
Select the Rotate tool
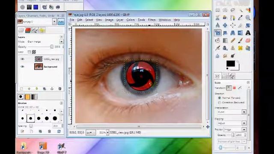[x=248, y=25]
